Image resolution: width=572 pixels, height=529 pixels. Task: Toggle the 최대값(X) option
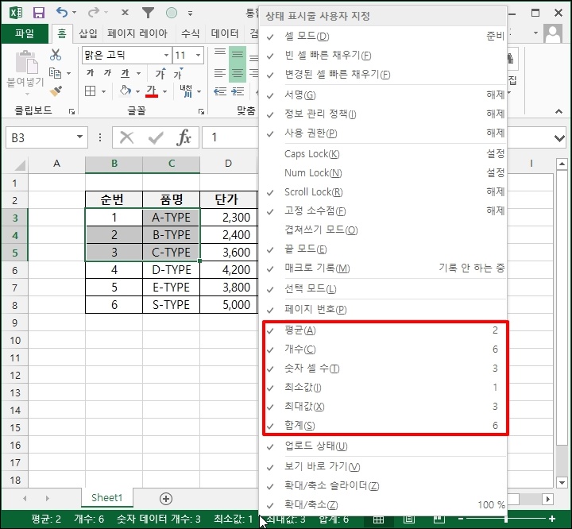[x=385, y=407]
